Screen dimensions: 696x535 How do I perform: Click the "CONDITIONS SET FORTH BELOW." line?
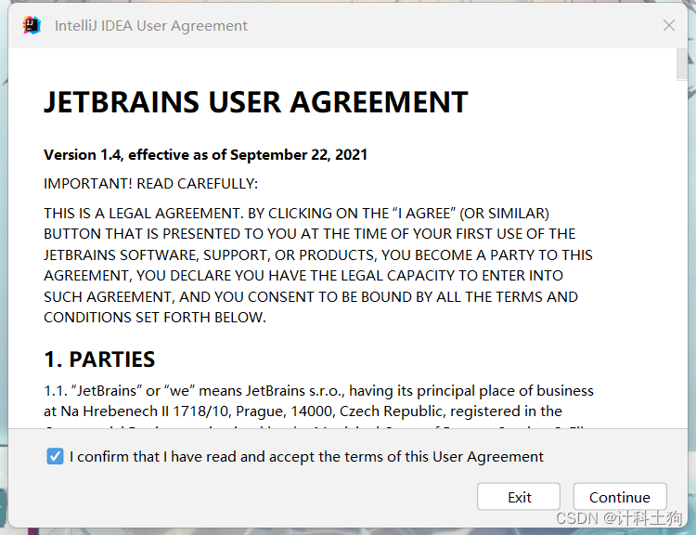tap(154, 318)
